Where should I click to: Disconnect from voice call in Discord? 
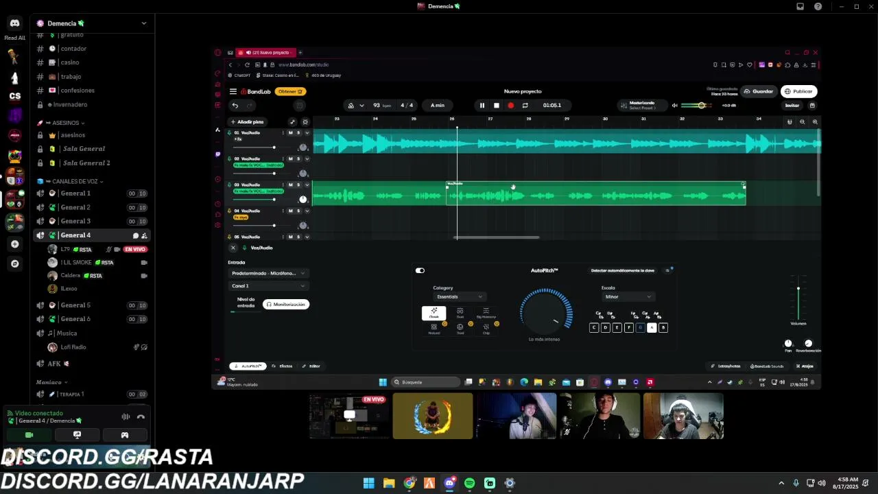pos(141,416)
